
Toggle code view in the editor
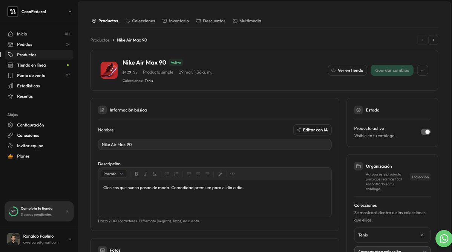click(232, 174)
